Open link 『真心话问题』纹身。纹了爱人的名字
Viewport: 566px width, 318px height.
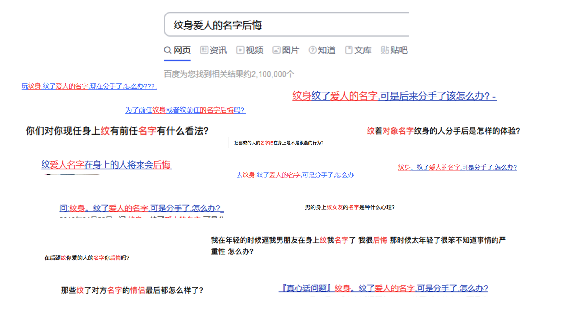click(383, 288)
